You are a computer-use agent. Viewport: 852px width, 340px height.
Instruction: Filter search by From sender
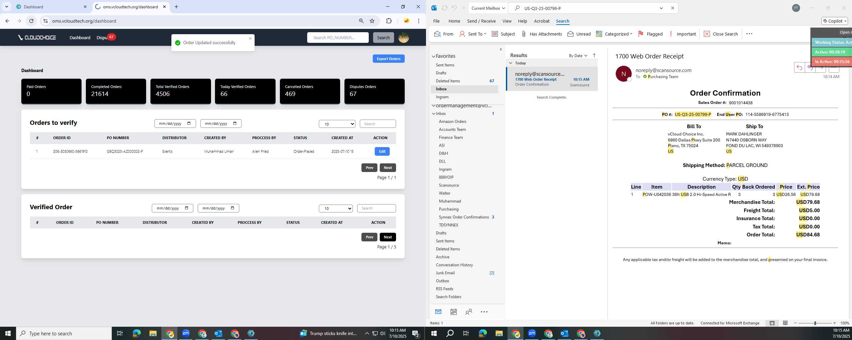coord(444,34)
